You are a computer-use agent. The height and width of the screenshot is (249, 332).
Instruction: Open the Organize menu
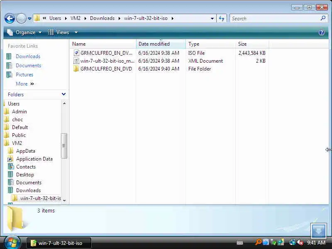(24, 32)
